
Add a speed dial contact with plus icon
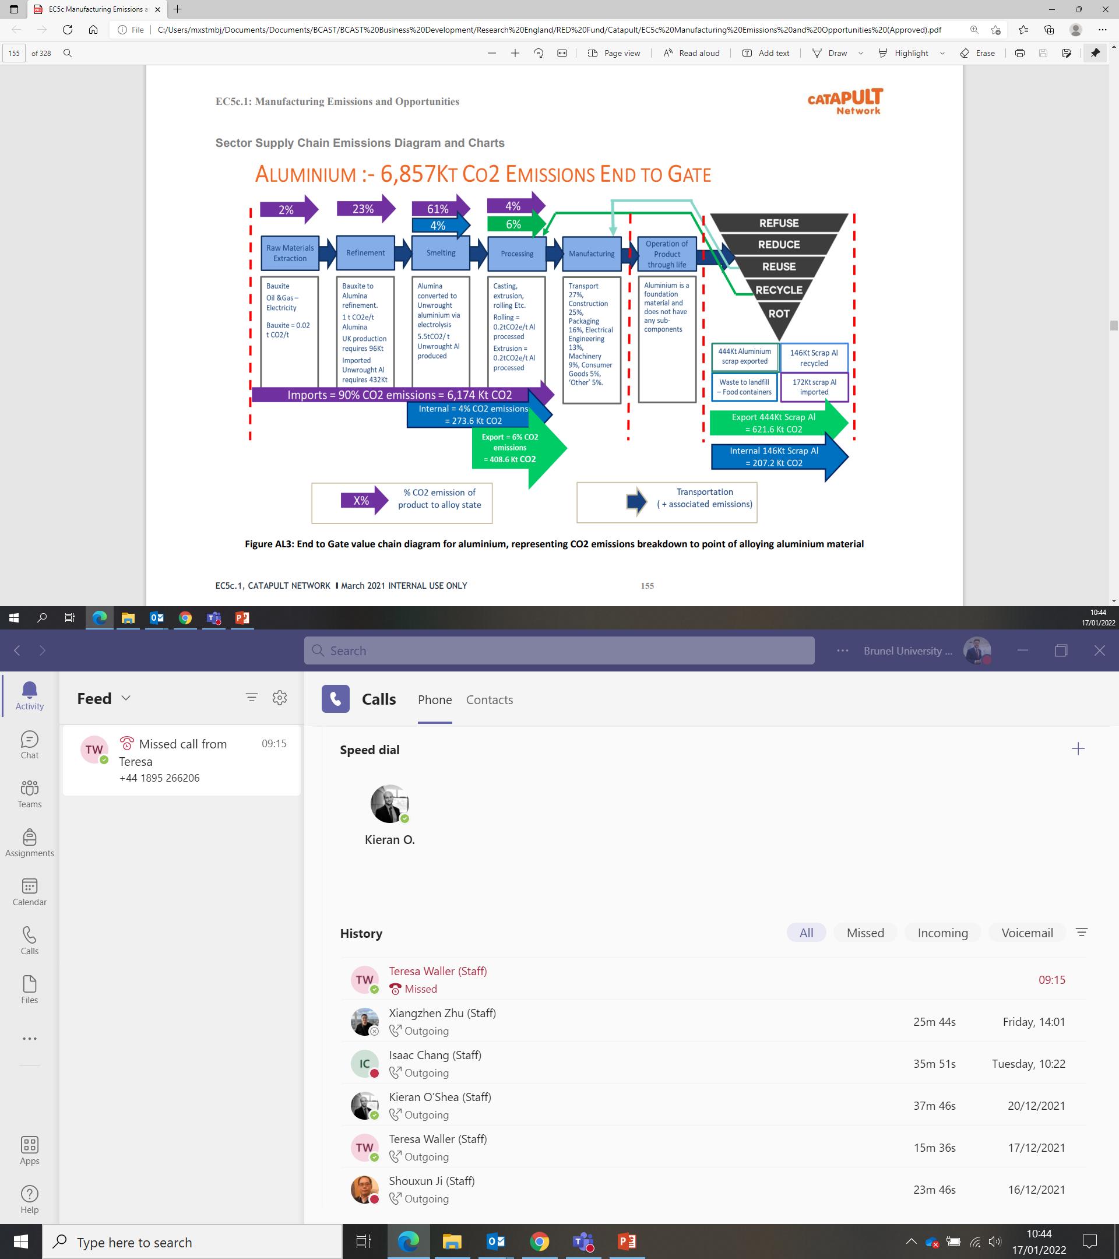click(x=1078, y=749)
